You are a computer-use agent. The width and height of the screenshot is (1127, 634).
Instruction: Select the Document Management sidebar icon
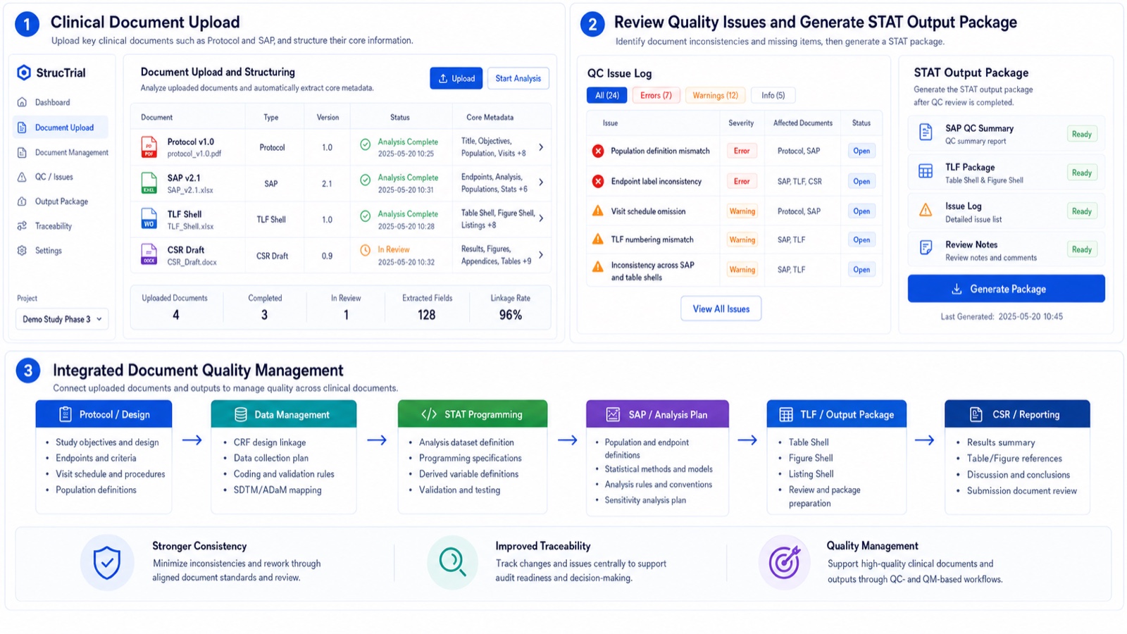tap(22, 152)
